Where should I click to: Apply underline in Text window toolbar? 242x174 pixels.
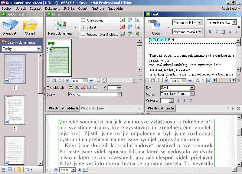[x=224, y=32]
